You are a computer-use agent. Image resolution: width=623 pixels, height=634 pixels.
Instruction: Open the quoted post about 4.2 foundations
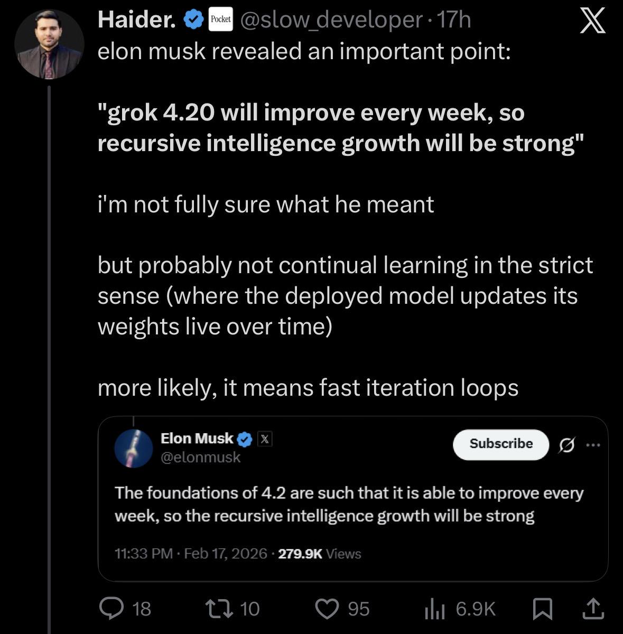[x=349, y=504]
